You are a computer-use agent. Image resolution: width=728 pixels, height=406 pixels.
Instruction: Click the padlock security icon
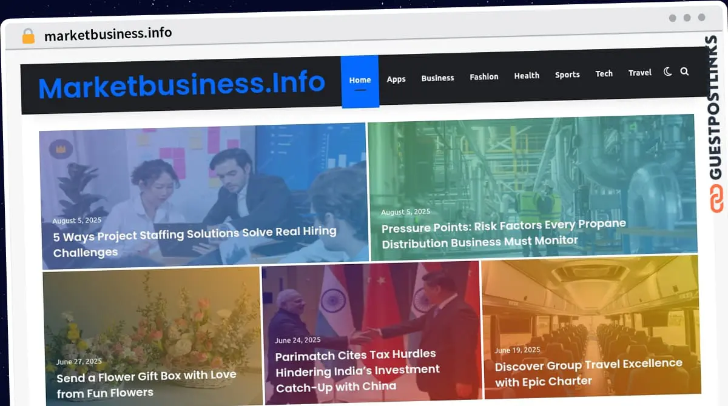28,36
